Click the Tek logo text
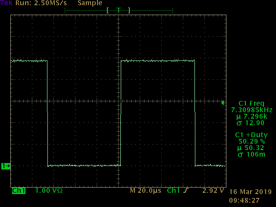Image resolution: width=276 pixels, height=207 pixels. [6, 3]
